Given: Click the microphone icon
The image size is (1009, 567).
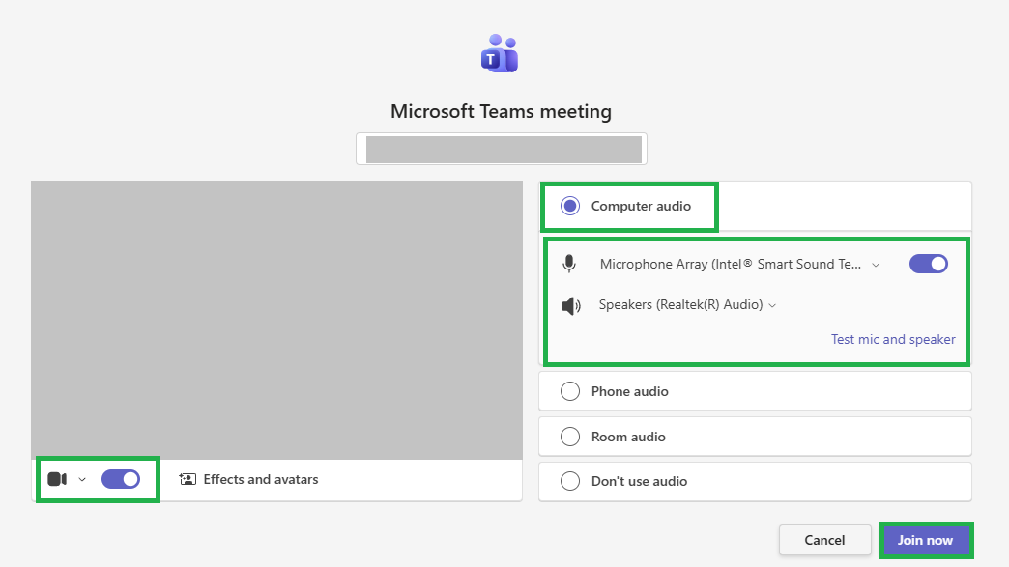Looking at the screenshot, I should (569, 264).
